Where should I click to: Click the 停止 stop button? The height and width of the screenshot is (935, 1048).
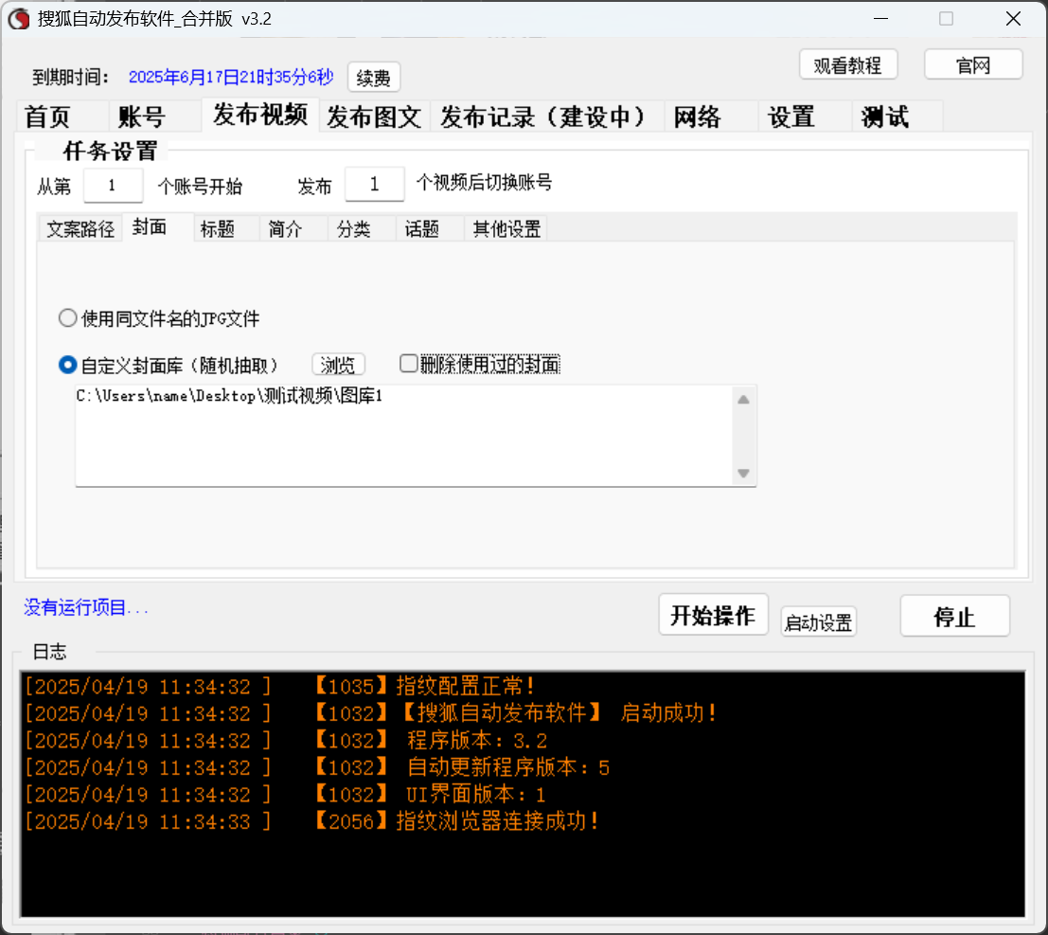954,616
